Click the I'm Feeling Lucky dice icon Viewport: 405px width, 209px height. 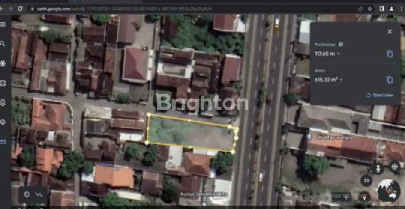point(3,83)
